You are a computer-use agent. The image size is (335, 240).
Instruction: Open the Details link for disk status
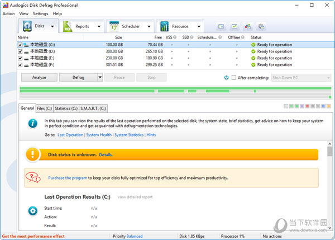(x=106, y=155)
